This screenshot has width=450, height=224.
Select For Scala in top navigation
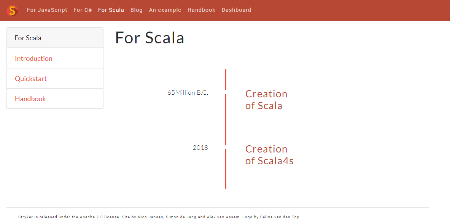point(111,10)
